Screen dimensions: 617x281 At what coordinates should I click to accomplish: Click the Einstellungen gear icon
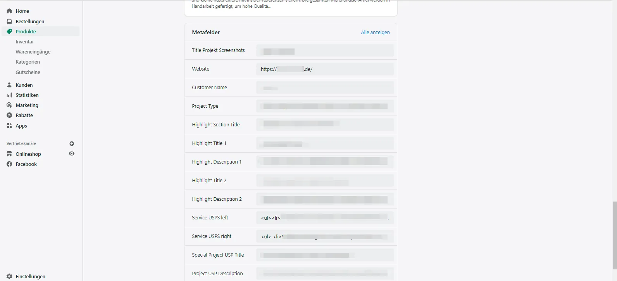coord(9,276)
